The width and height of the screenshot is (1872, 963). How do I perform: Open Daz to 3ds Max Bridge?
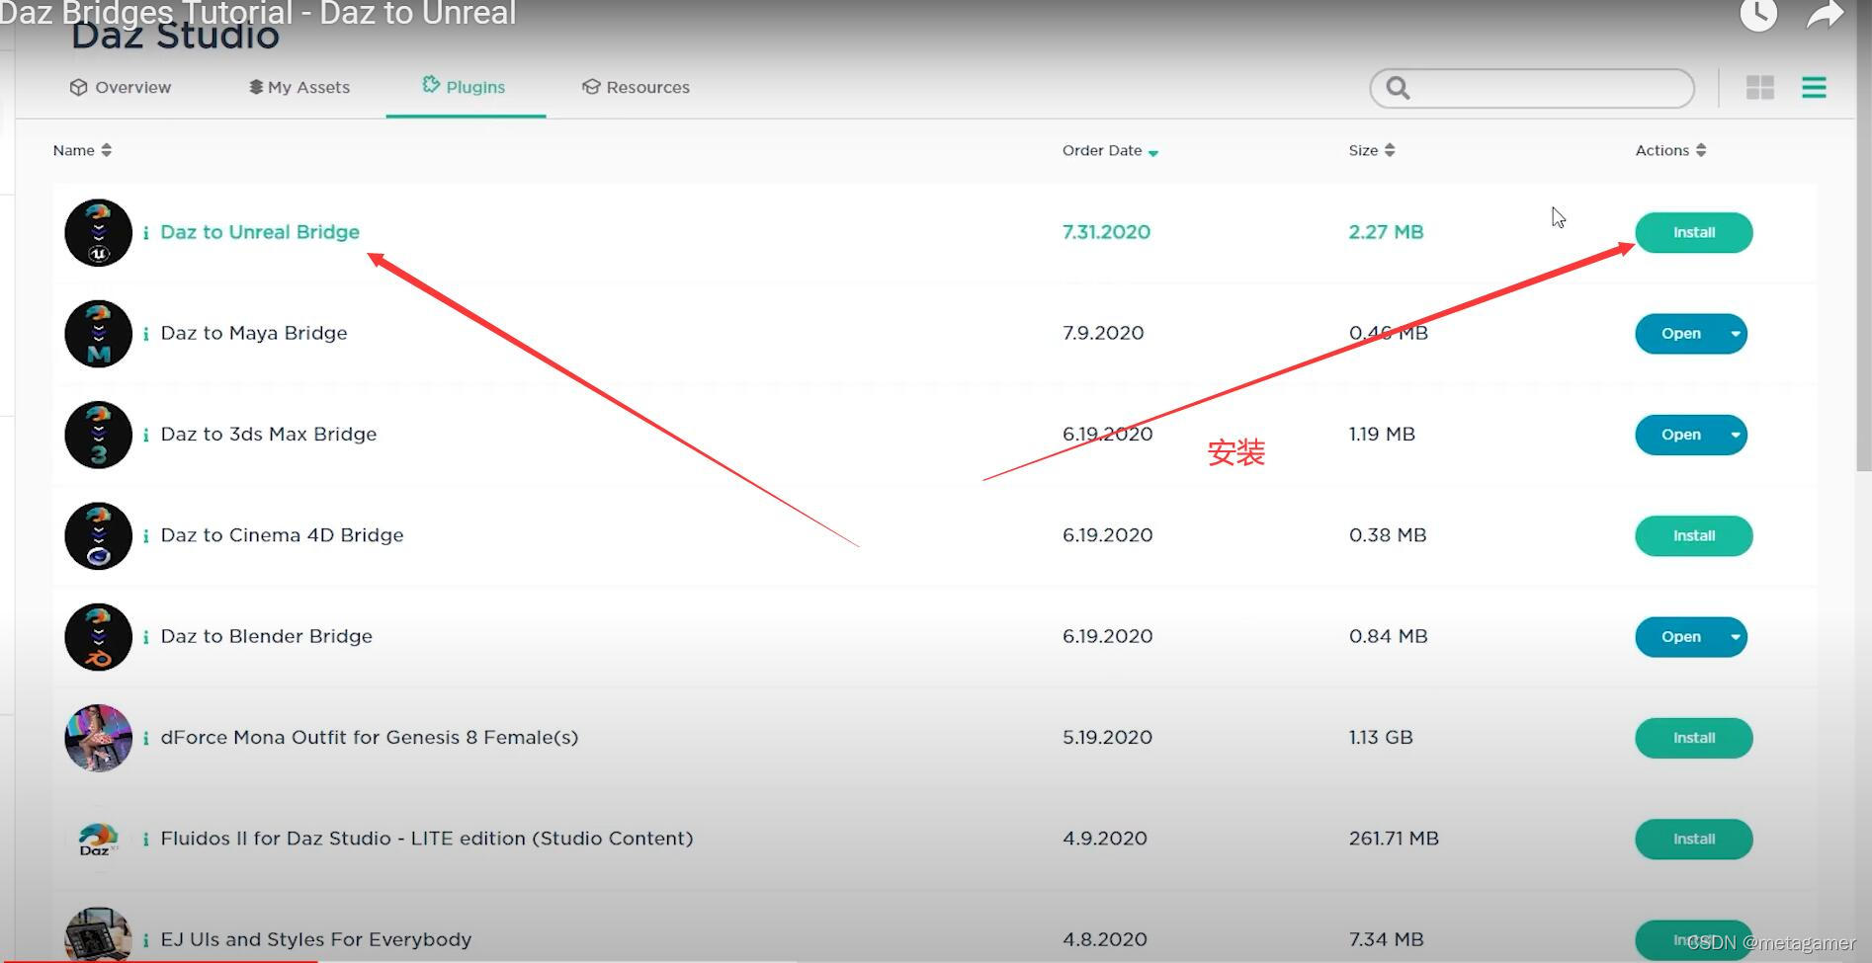1679,435
